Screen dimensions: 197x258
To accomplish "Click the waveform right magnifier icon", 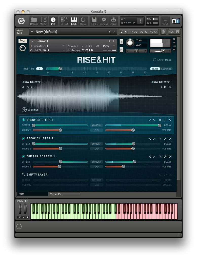I will (170, 87).
